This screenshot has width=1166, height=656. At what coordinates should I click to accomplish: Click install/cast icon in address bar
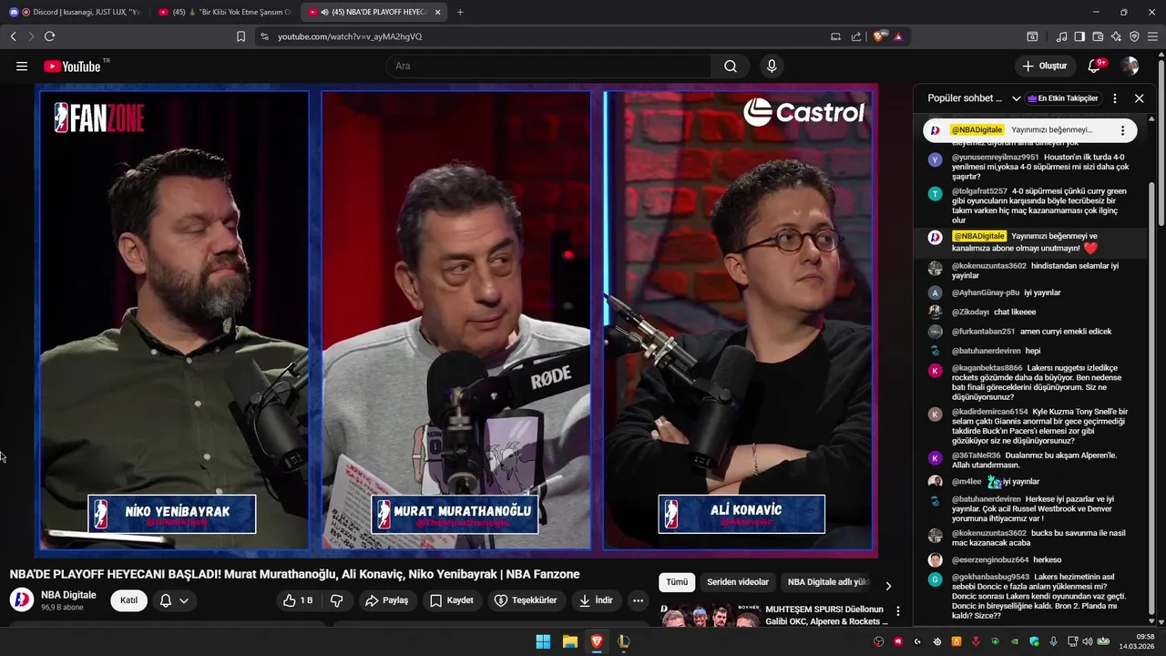click(835, 36)
